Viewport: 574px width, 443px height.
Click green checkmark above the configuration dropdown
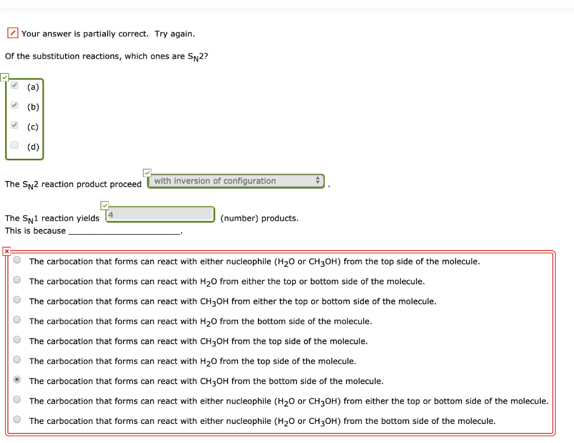(147, 172)
